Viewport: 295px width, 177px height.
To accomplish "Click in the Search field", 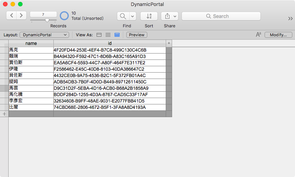I will click(221, 16).
